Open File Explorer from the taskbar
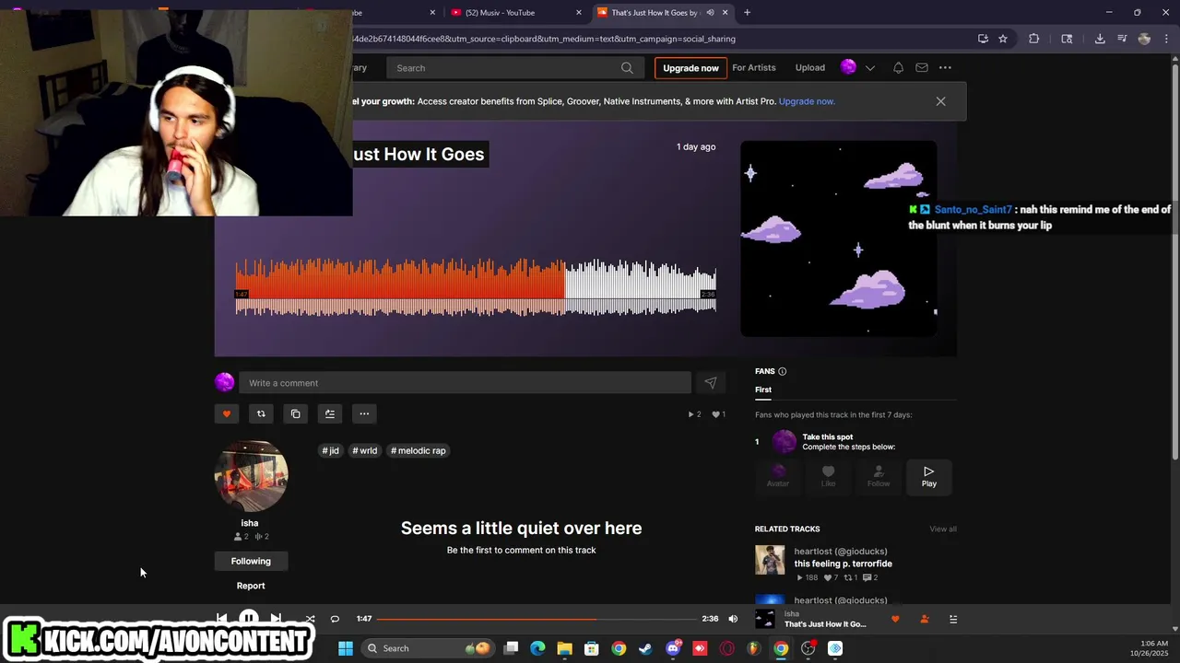 coord(564,648)
